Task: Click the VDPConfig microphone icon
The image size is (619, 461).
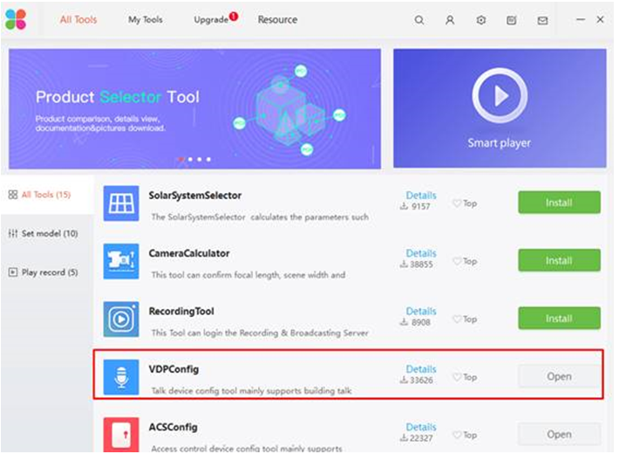Action: (121, 377)
